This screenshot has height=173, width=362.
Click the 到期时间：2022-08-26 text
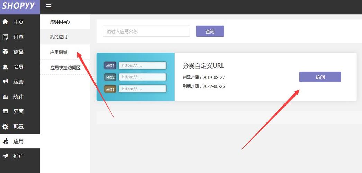pyautogui.click(x=203, y=86)
